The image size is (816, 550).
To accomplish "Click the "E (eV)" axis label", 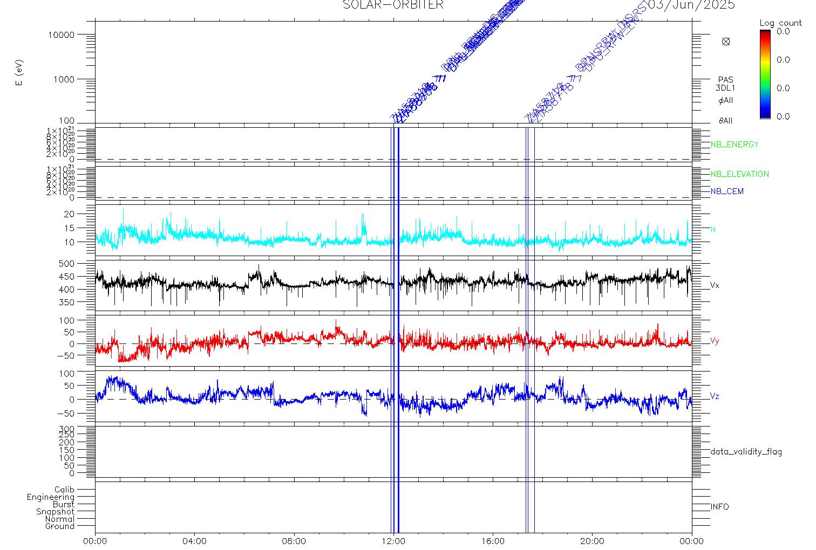I will pos(19,73).
